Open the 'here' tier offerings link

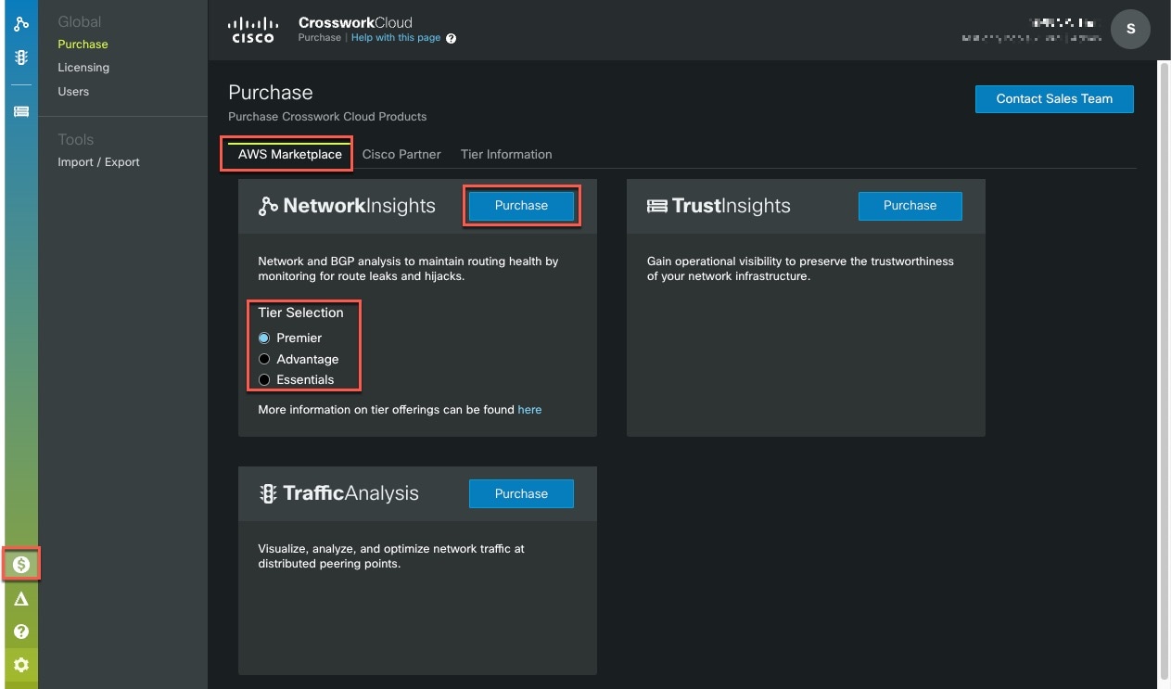point(529,410)
